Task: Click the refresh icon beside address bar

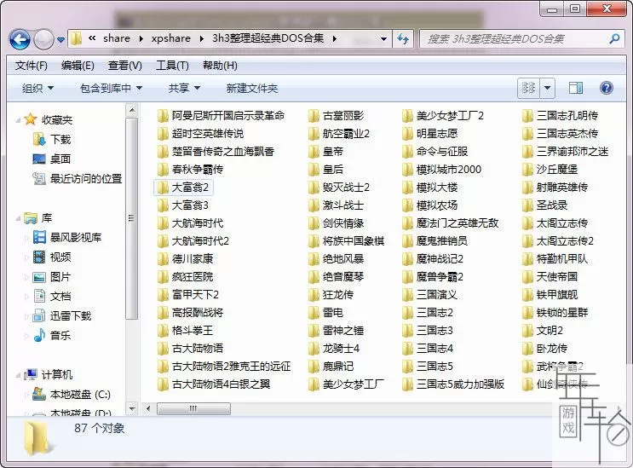Action: point(403,38)
